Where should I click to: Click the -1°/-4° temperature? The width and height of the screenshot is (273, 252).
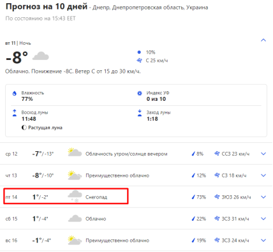[41, 241]
